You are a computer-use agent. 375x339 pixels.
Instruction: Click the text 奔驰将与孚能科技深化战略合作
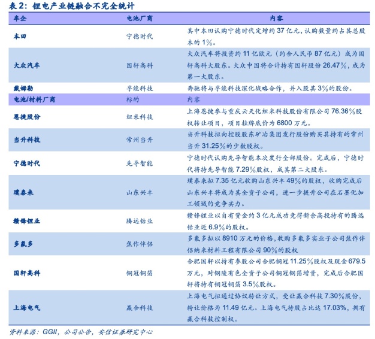pyautogui.click(x=270, y=89)
